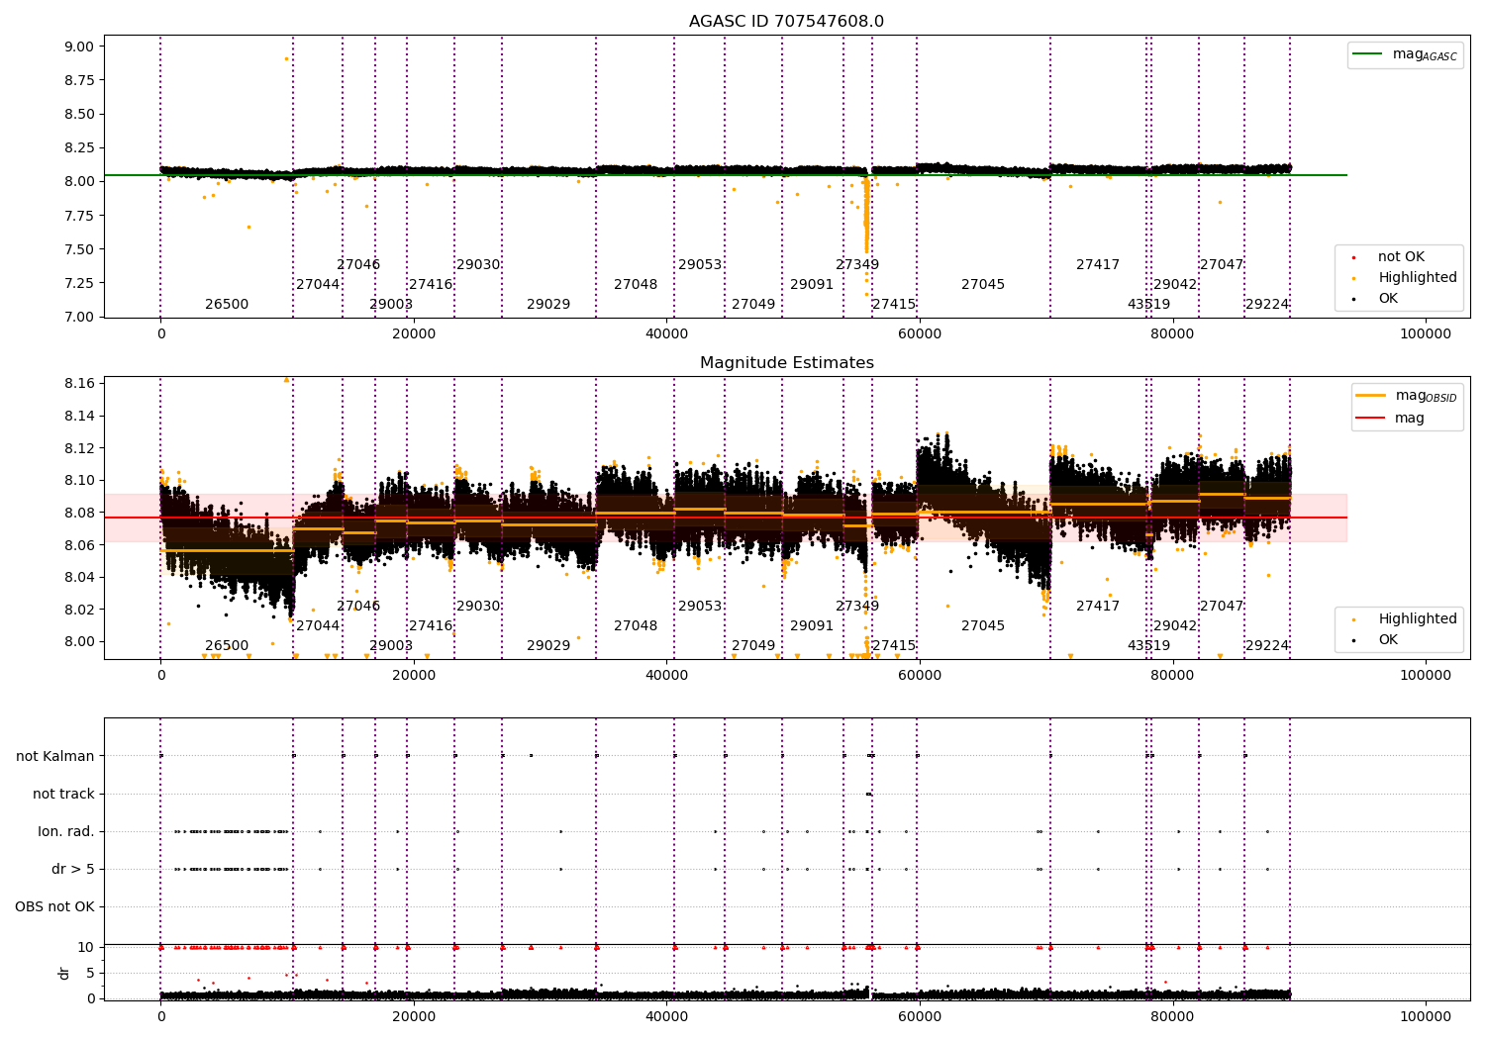Image resolution: width=1485 pixels, height=1039 pixels.
Task: Select obsid label 29003 in top plot
Action: (x=391, y=305)
